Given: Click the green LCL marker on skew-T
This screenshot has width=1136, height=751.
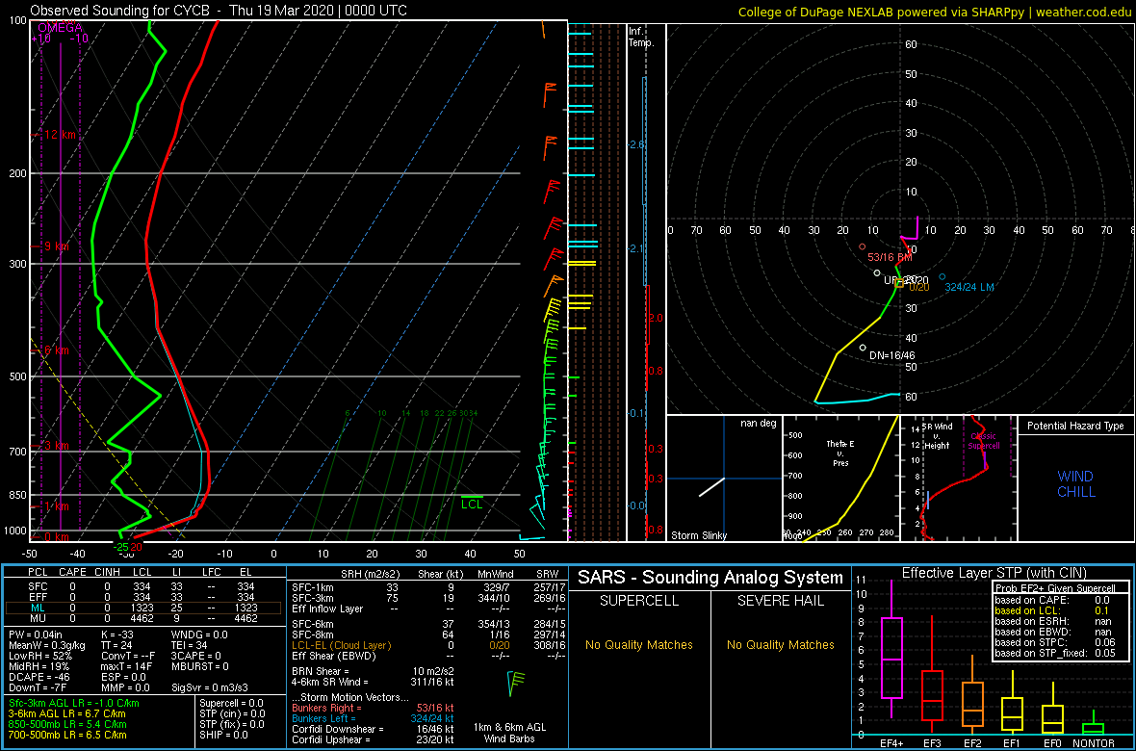Looking at the screenshot, I should tap(472, 503).
